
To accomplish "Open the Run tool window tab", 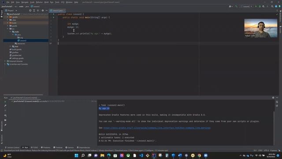I will tap(25, 148).
